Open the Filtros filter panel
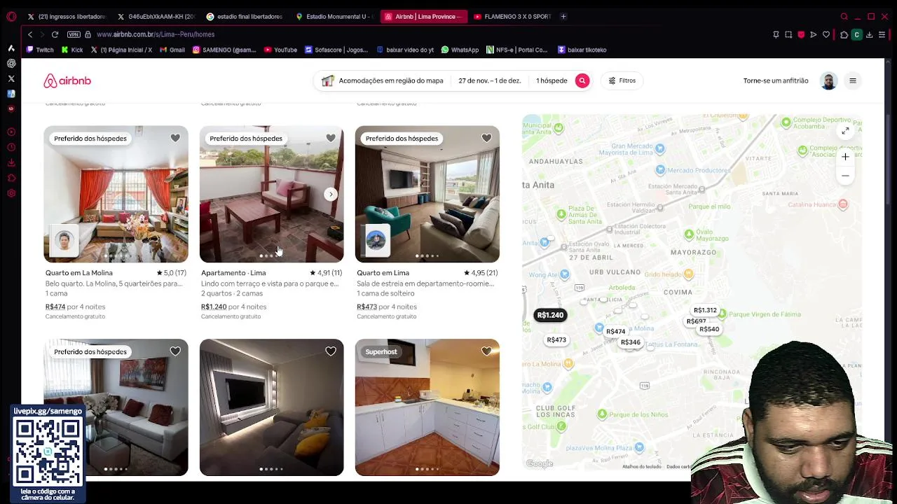Image resolution: width=897 pixels, height=504 pixels. pyautogui.click(x=622, y=80)
